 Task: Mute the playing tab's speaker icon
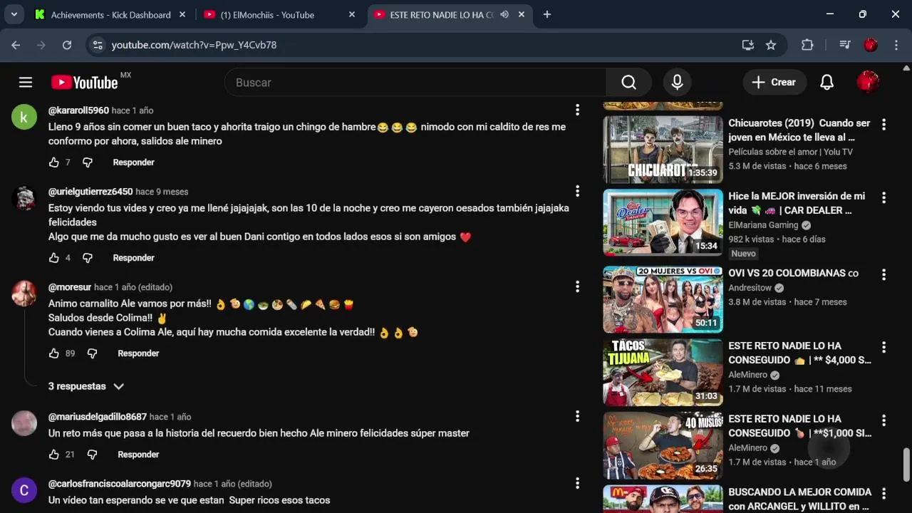point(504,14)
